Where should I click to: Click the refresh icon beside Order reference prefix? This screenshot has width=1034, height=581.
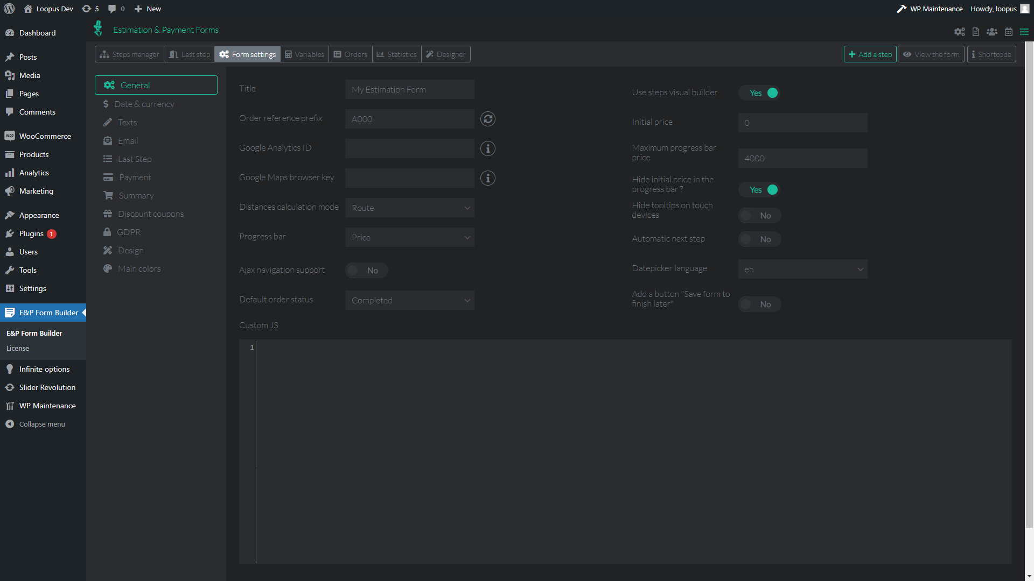pyautogui.click(x=488, y=119)
